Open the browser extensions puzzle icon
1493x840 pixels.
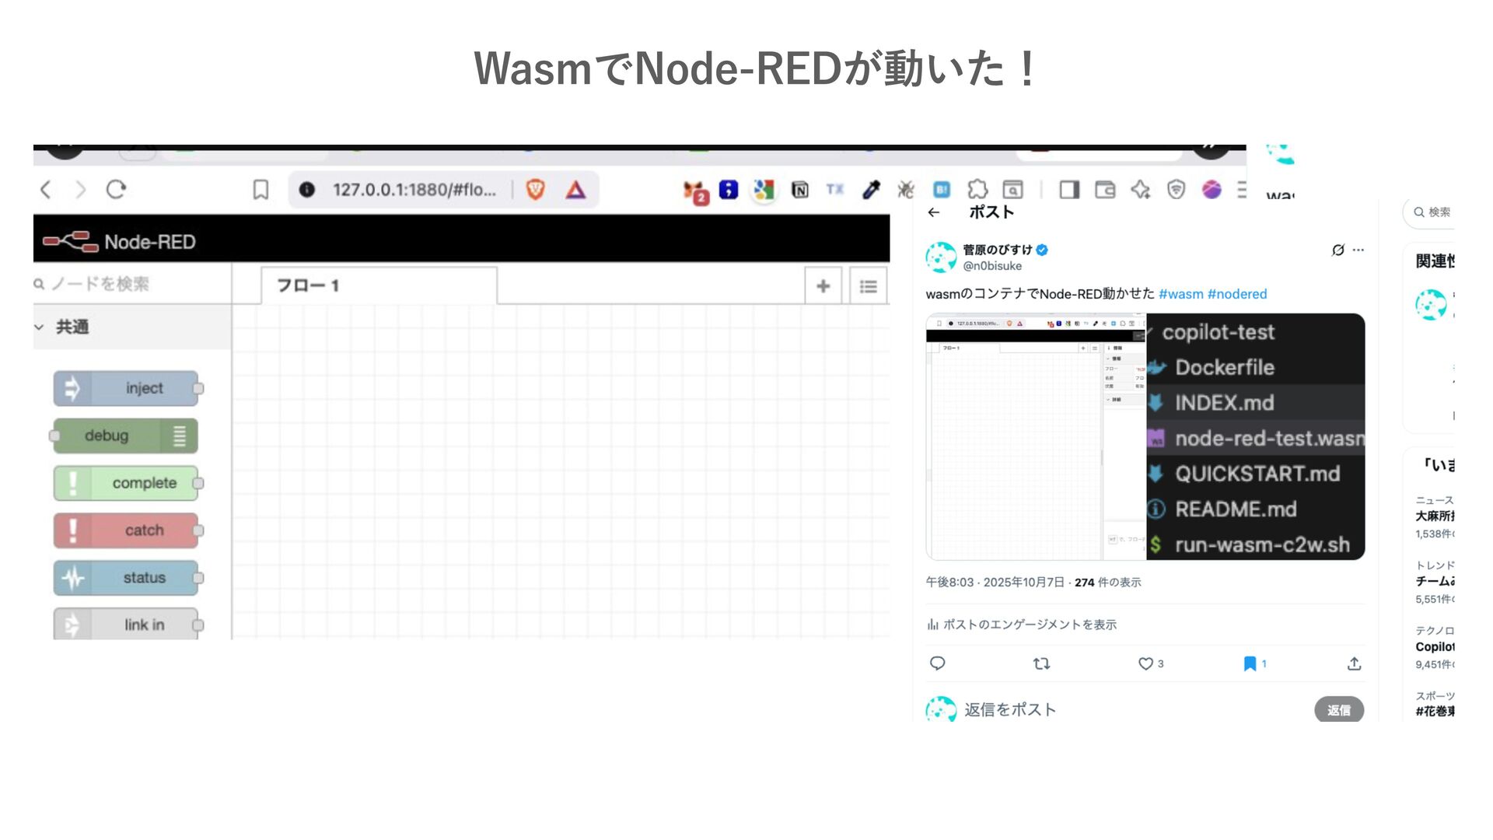(977, 189)
